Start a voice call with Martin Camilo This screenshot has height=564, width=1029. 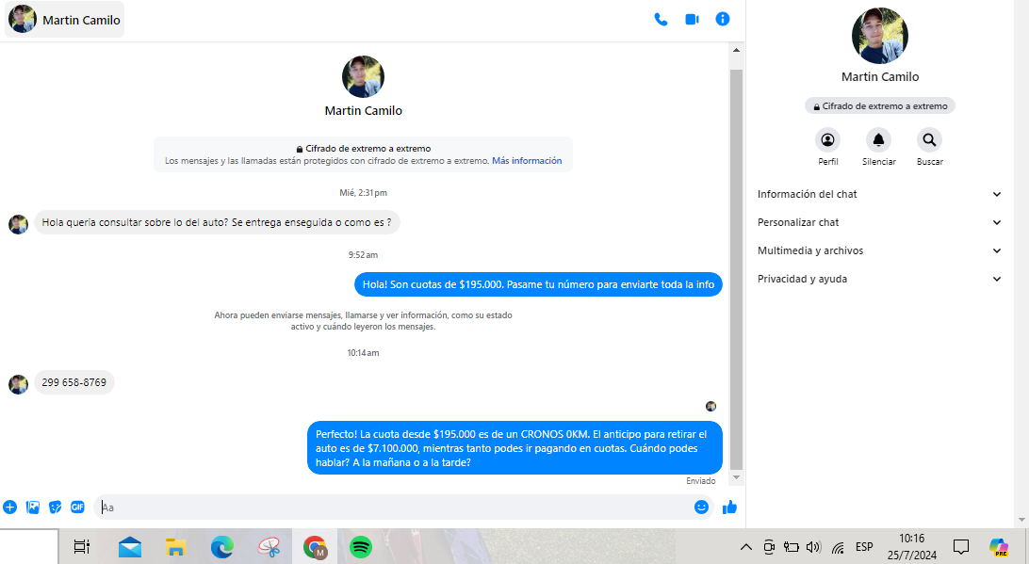coord(661,20)
